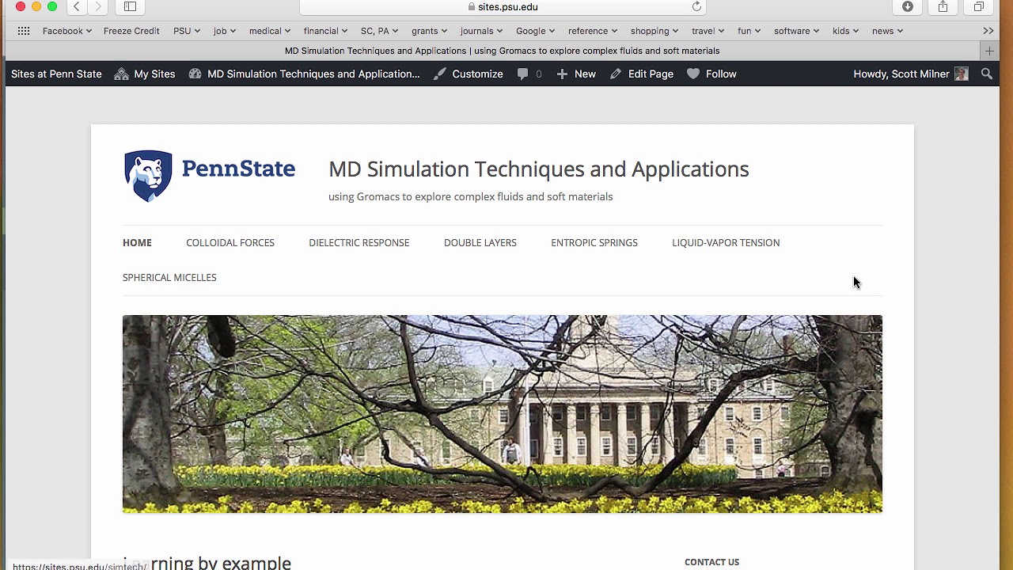This screenshot has height=570, width=1013.
Task: Open financial bookmarks dropdown
Action: 325,31
